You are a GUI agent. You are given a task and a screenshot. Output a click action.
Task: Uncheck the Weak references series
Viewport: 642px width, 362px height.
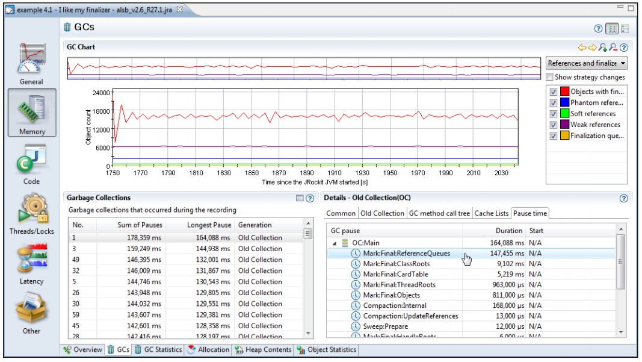click(x=553, y=125)
